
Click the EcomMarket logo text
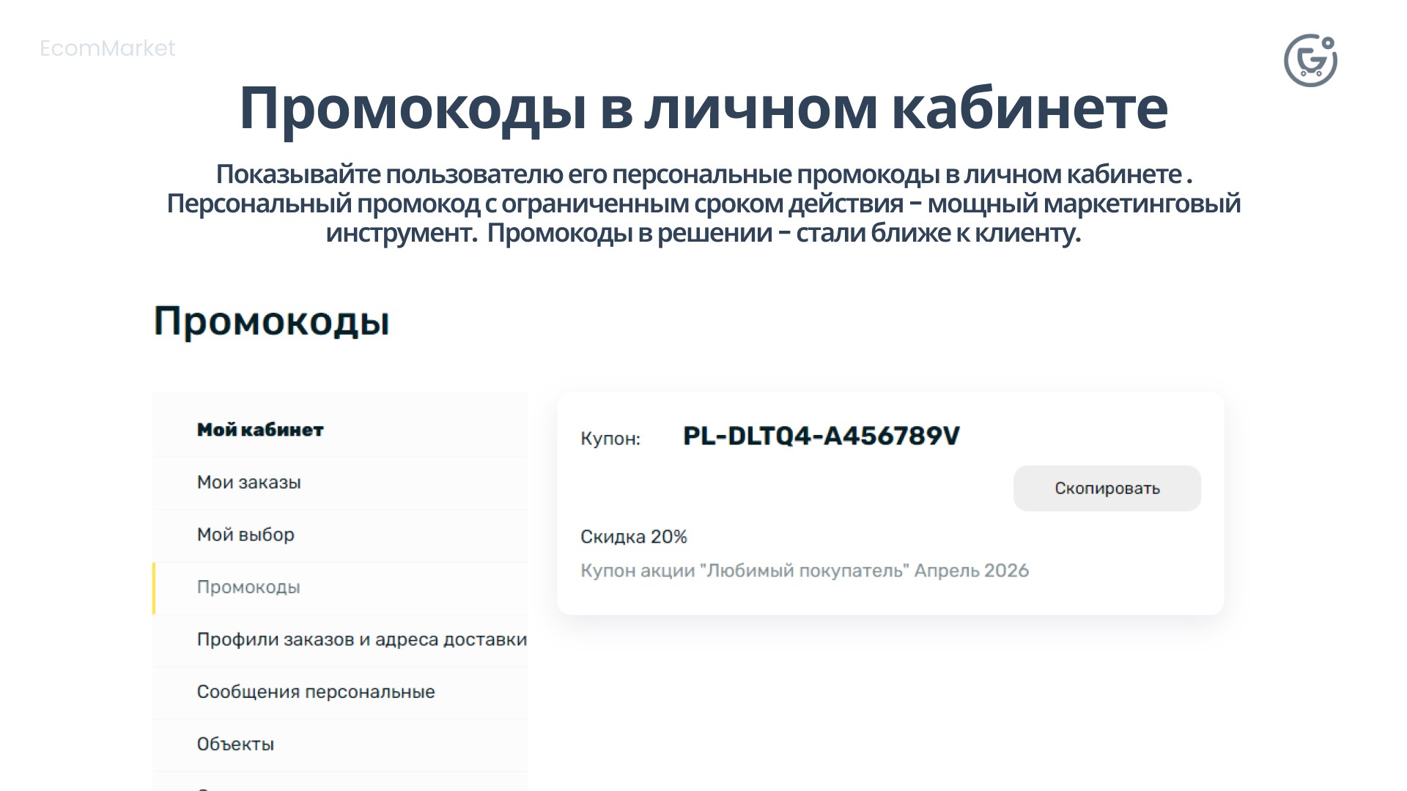click(x=107, y=48)
